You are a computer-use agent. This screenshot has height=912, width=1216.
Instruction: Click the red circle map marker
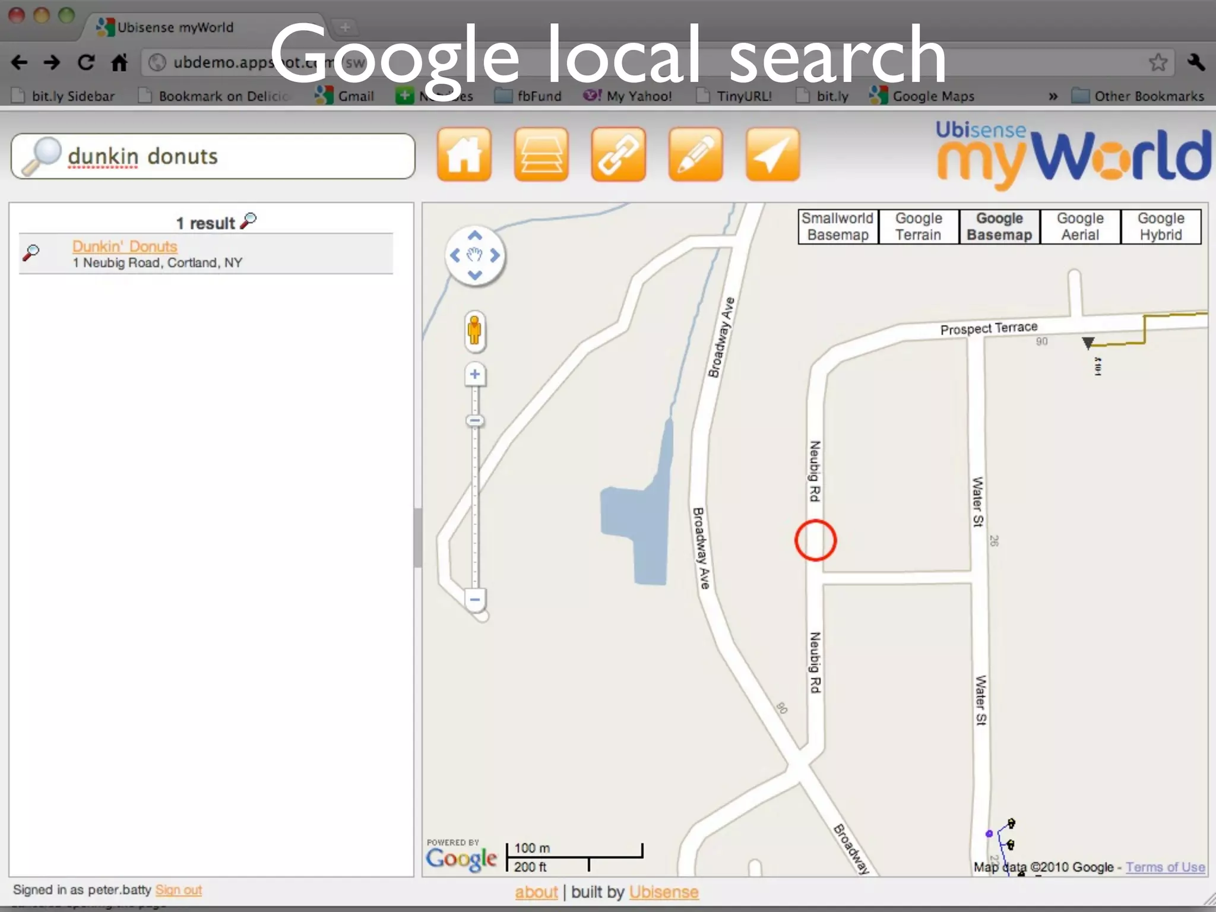(816, 540)
